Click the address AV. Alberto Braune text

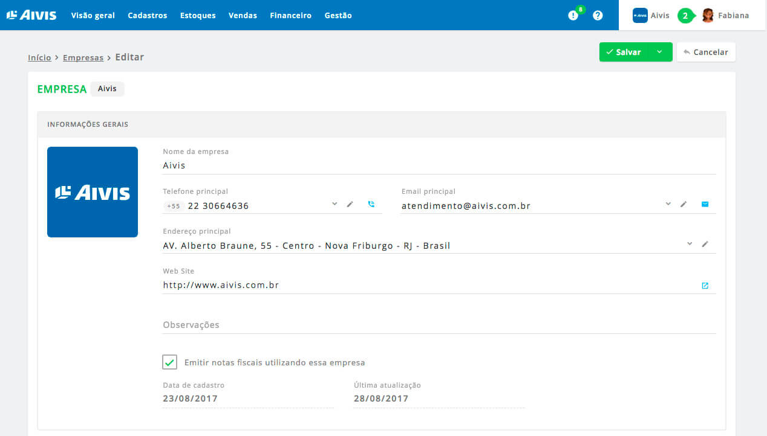coord(307,246)
